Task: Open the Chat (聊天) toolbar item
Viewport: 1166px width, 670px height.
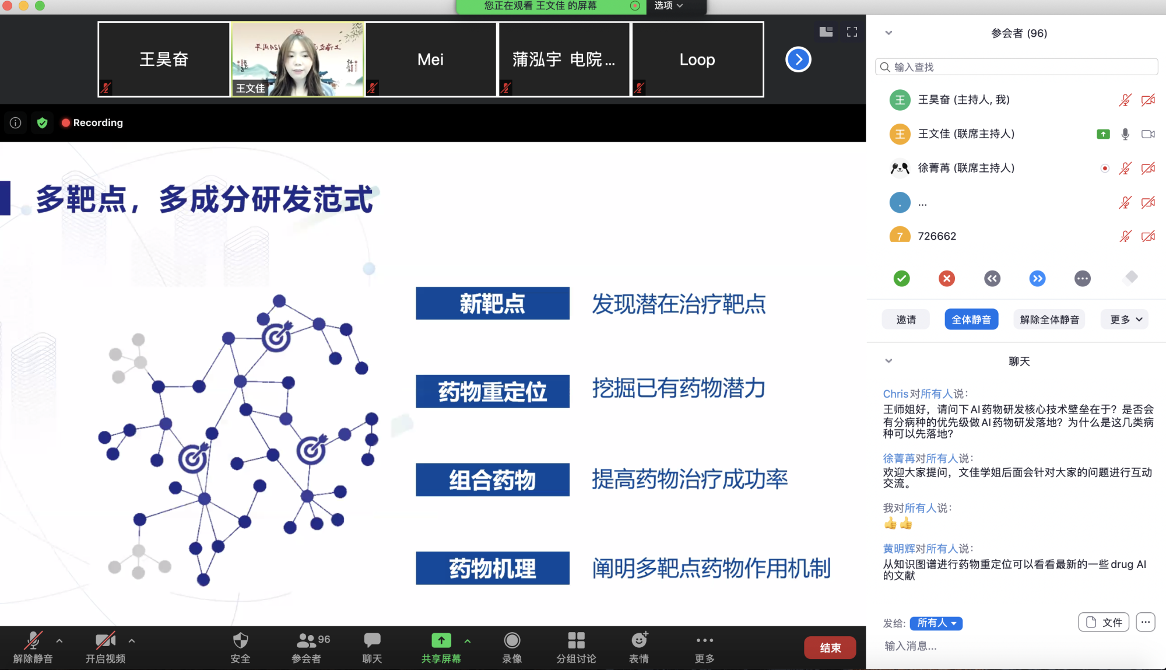Action: coord(372,641)
